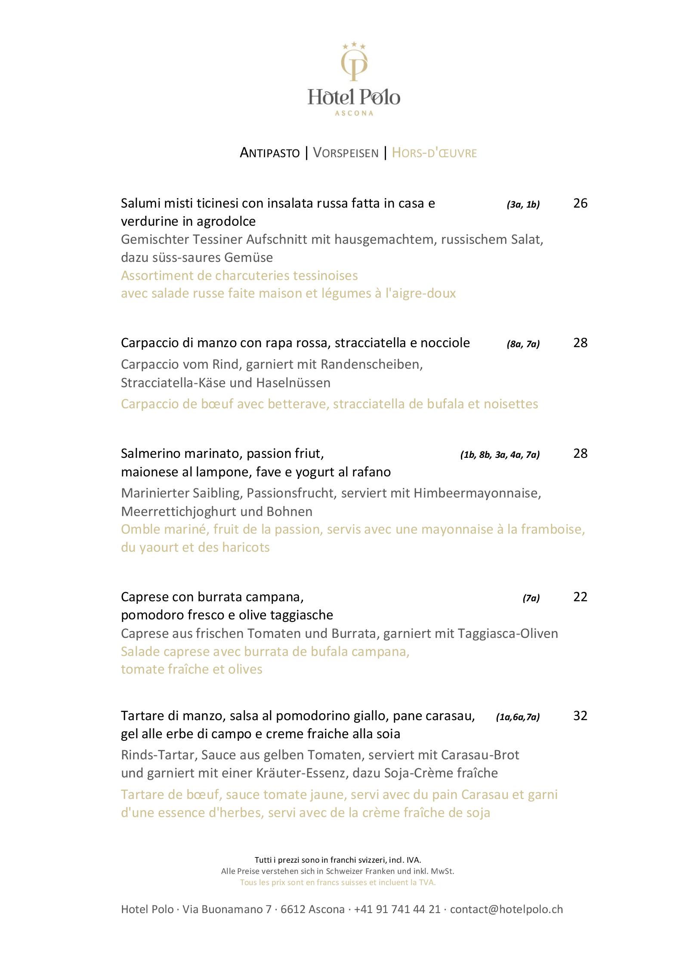
Task: Select the Vorspeisen section heading
Action: tap(346, 153)
